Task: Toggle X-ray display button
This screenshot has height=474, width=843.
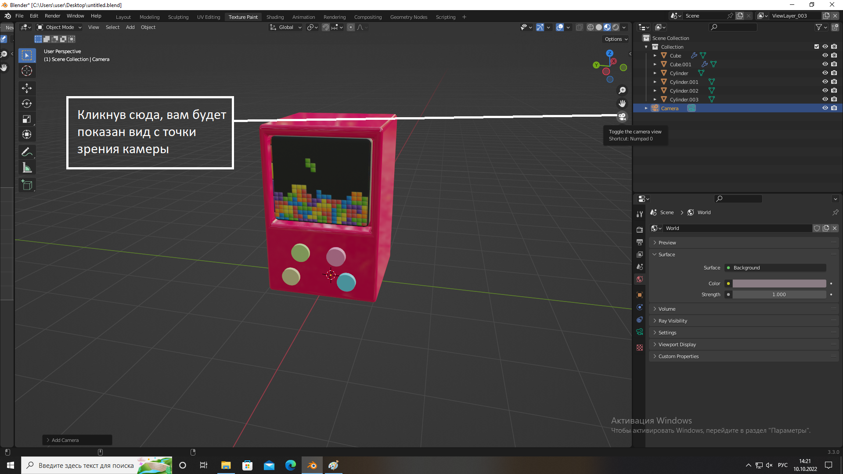Action: coord(579,27)
